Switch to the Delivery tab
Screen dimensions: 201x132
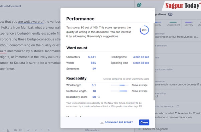189,24
